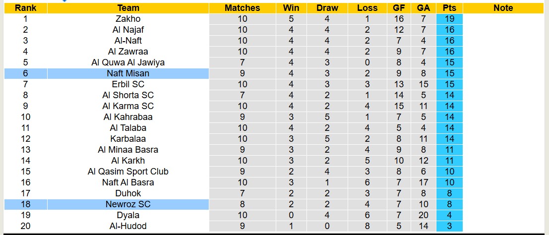
Task: Click Al Minaa Basra team name
Action: click(128, 150)
